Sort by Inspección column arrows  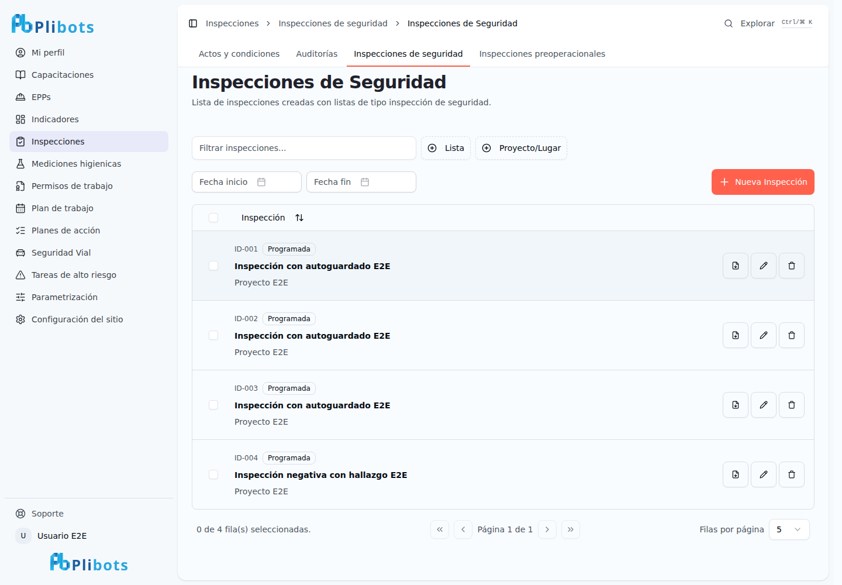tap(299, 218)
